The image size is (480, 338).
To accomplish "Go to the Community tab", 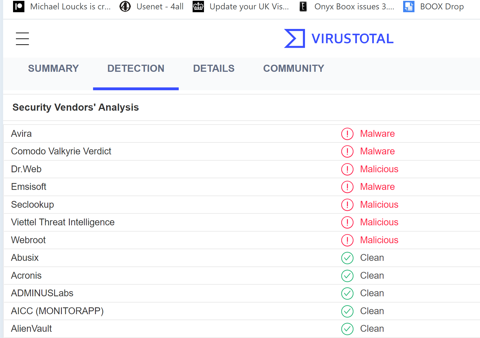I will pyautogui.click(x=293, y=68).
